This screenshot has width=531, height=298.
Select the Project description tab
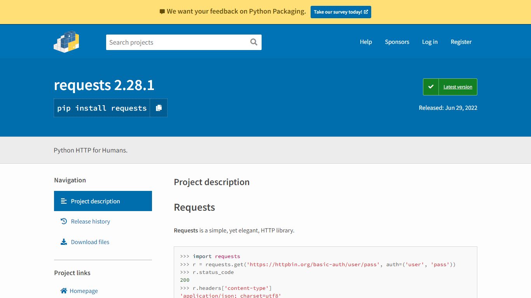103,201
